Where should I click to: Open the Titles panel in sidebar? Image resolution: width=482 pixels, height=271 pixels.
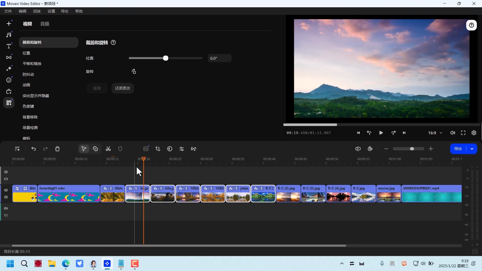[x=9, y=46]
